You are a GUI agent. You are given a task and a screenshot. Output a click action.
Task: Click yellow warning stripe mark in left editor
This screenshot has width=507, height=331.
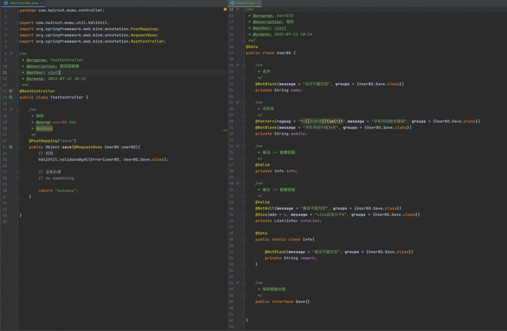tap(225, 130)
